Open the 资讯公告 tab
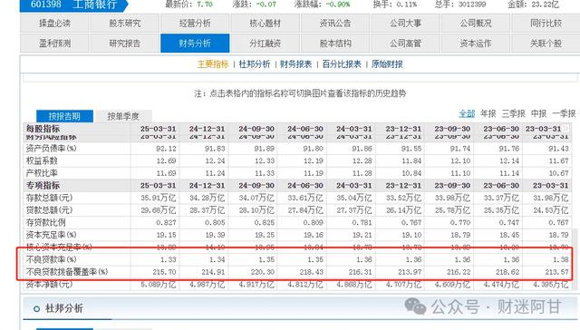 tap(335, 24)
